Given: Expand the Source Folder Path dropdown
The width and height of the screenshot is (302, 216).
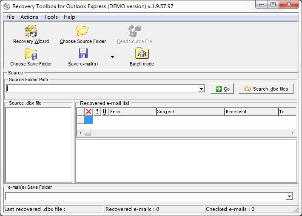Looking at the screenshot, I should click(x=201, y=89).
